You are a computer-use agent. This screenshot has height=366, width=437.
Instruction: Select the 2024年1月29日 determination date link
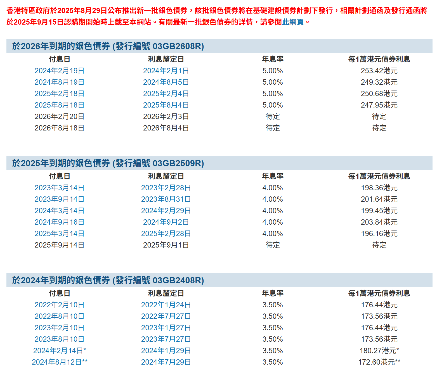click(166, 351)
